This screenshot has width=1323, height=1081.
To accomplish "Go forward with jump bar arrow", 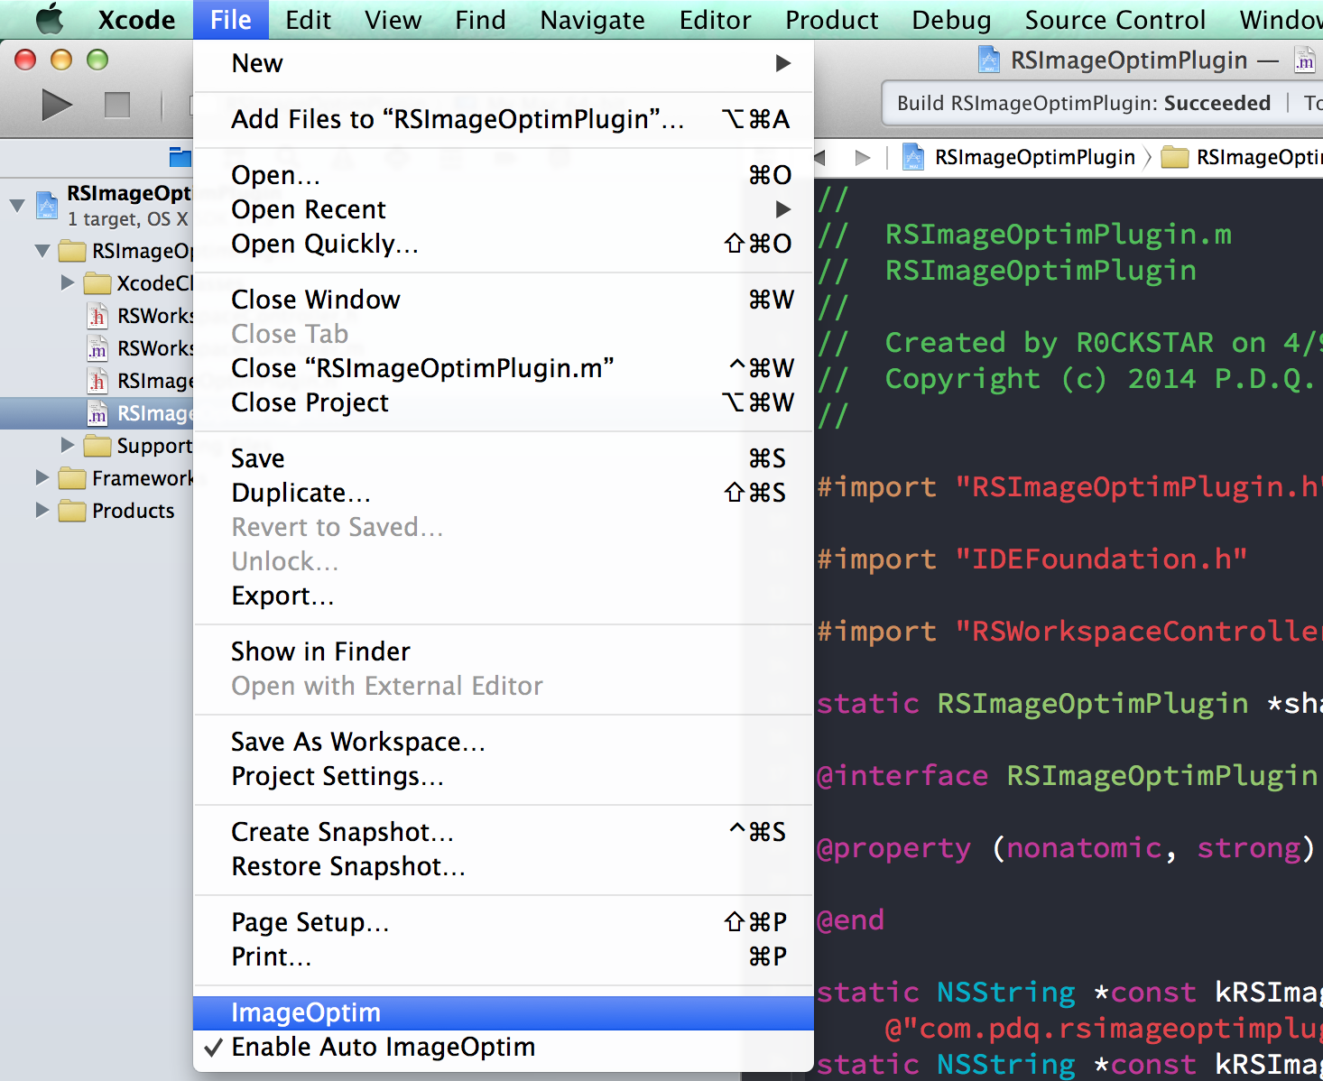I will 863,158.
